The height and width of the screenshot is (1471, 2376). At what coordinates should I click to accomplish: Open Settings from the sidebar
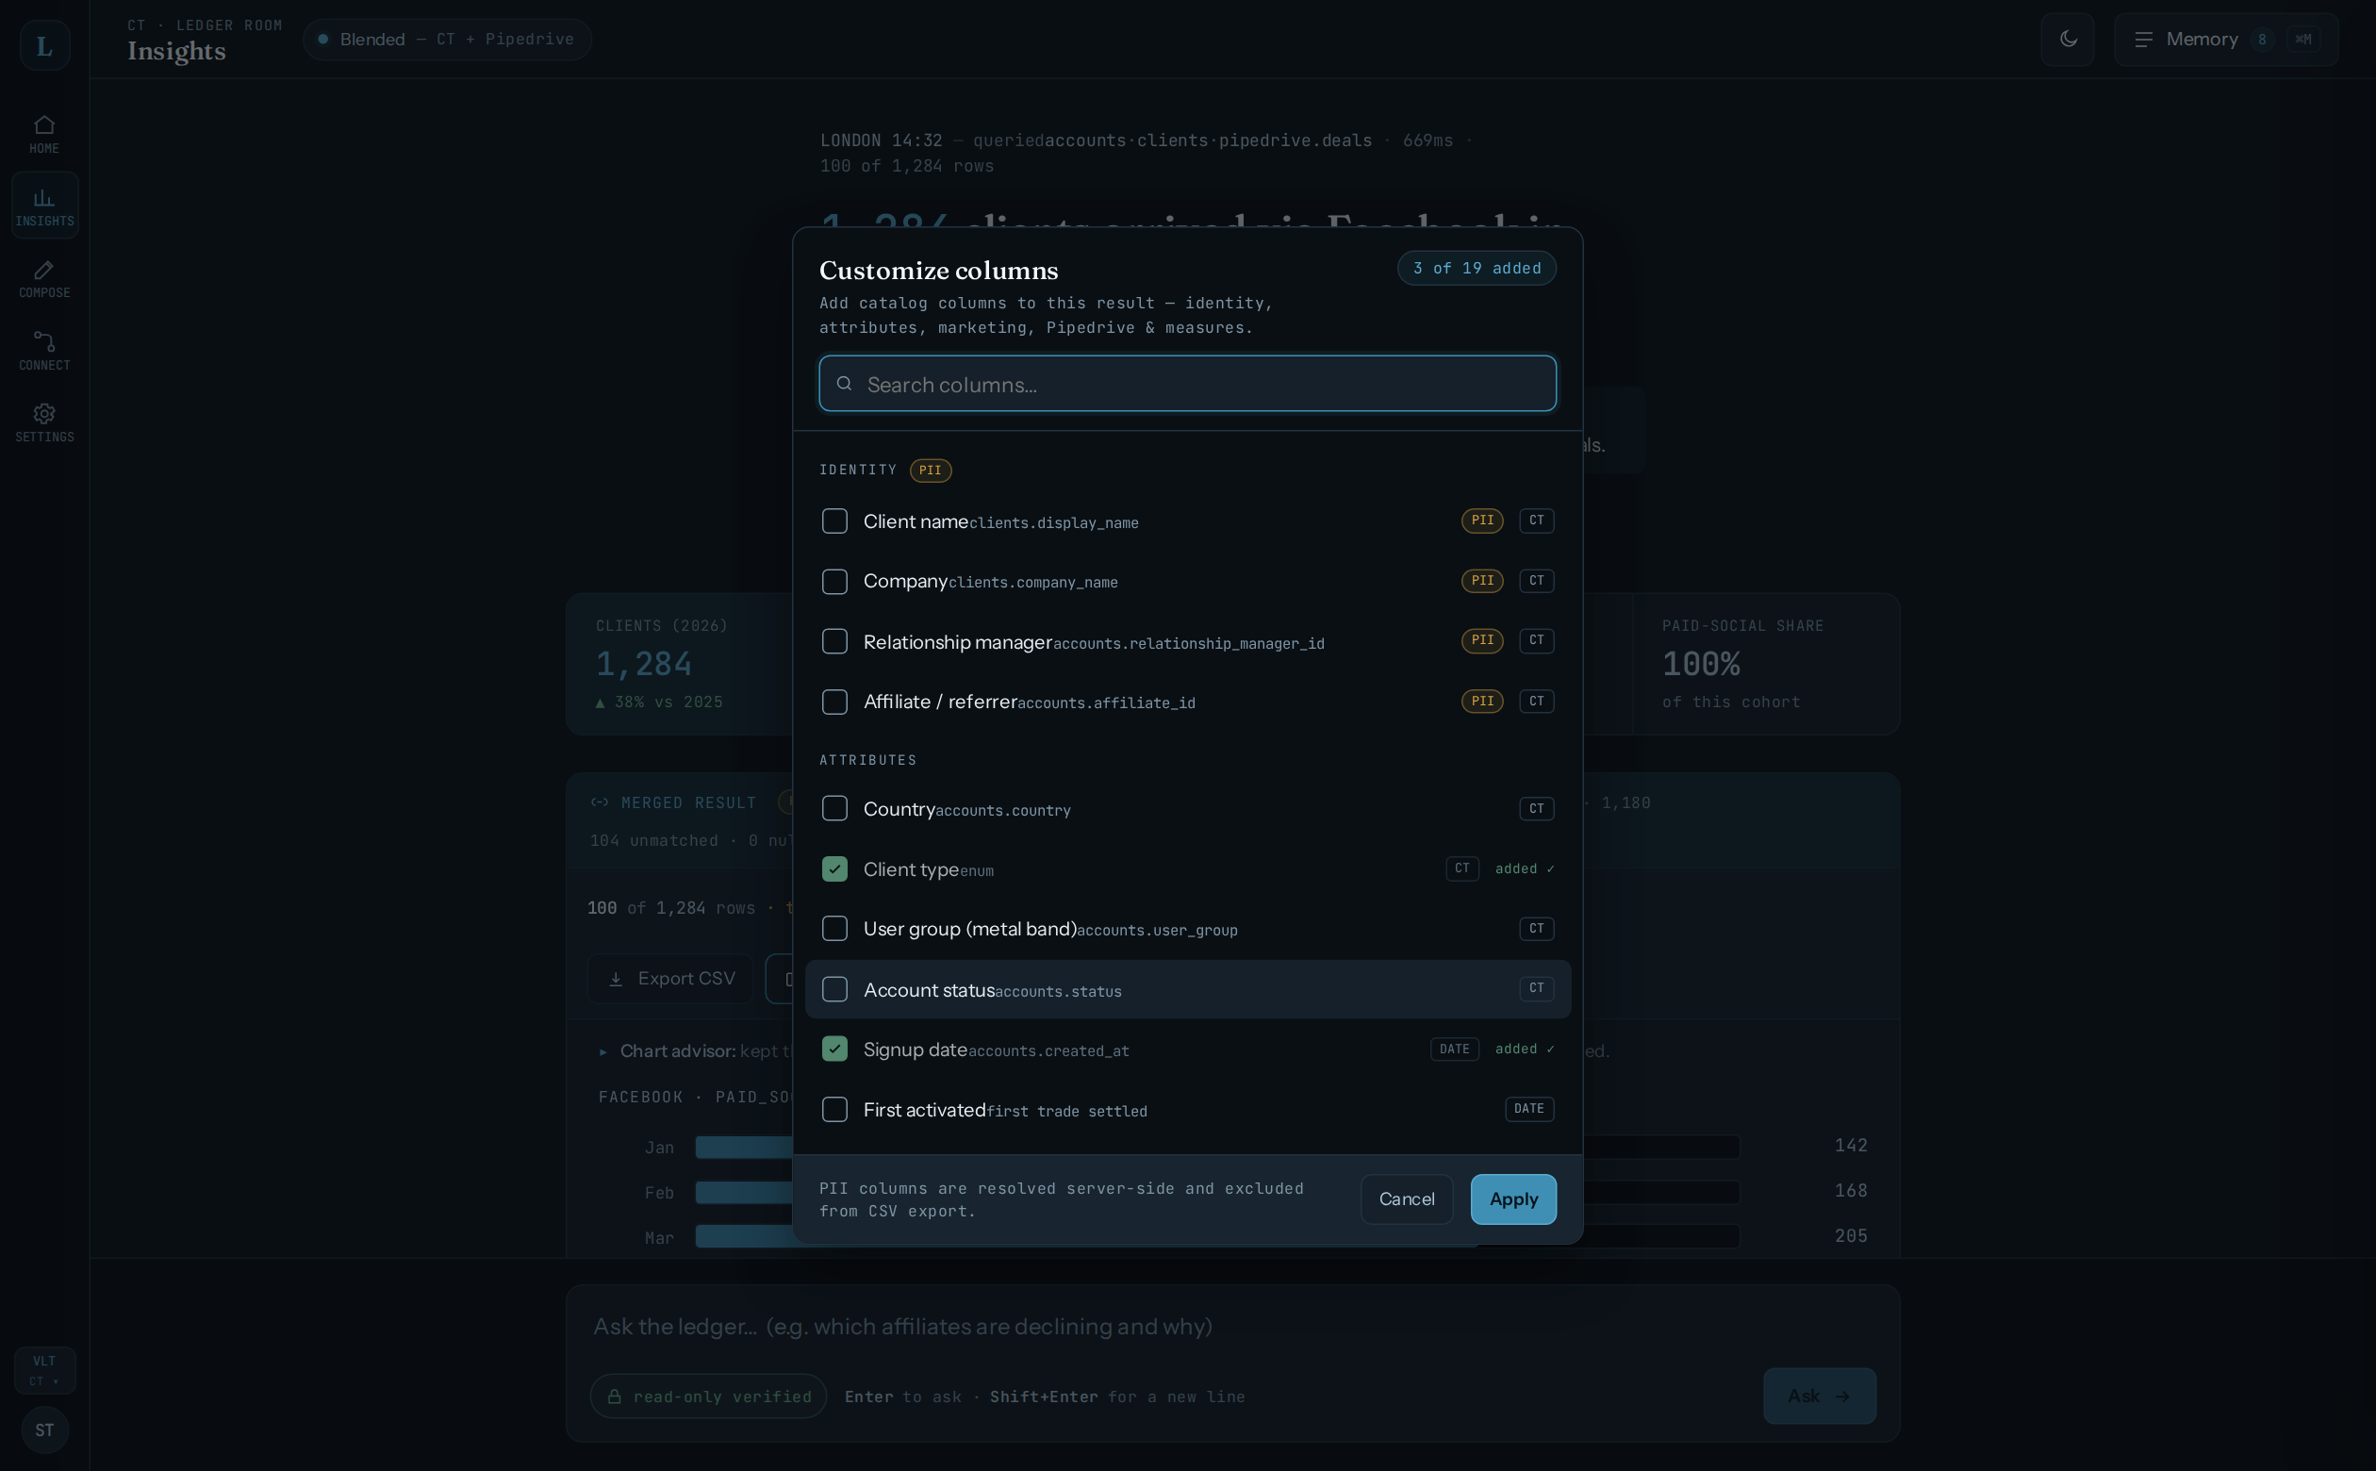[x=43, y=422]
